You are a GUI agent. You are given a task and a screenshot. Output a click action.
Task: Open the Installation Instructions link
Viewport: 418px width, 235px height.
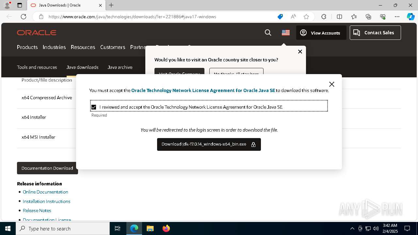[x=46, y=201]
